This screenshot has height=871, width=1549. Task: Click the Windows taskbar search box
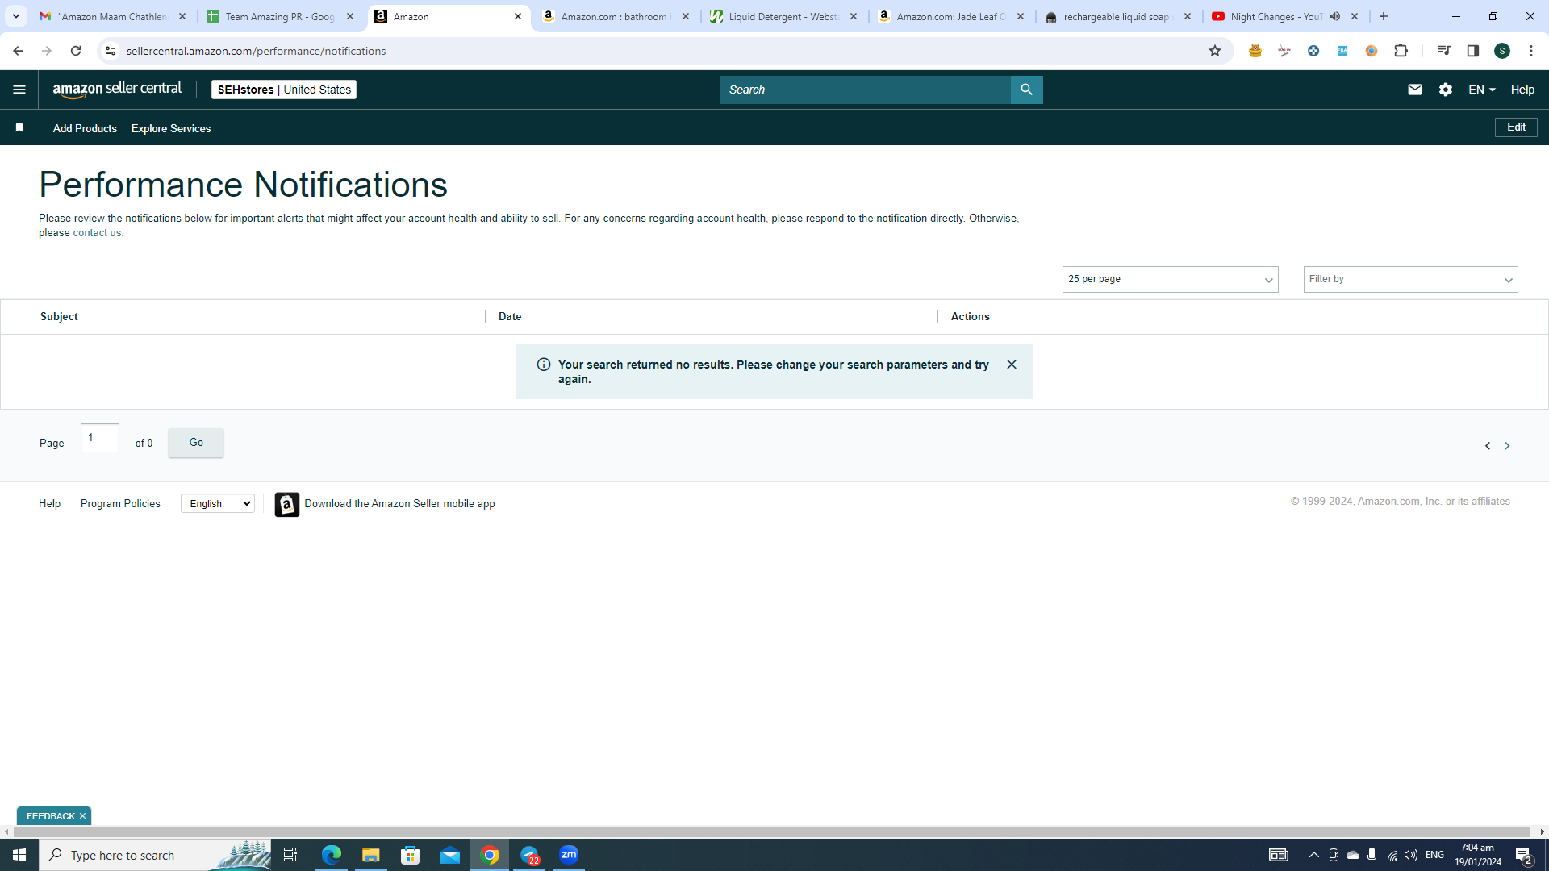point(155,855)
